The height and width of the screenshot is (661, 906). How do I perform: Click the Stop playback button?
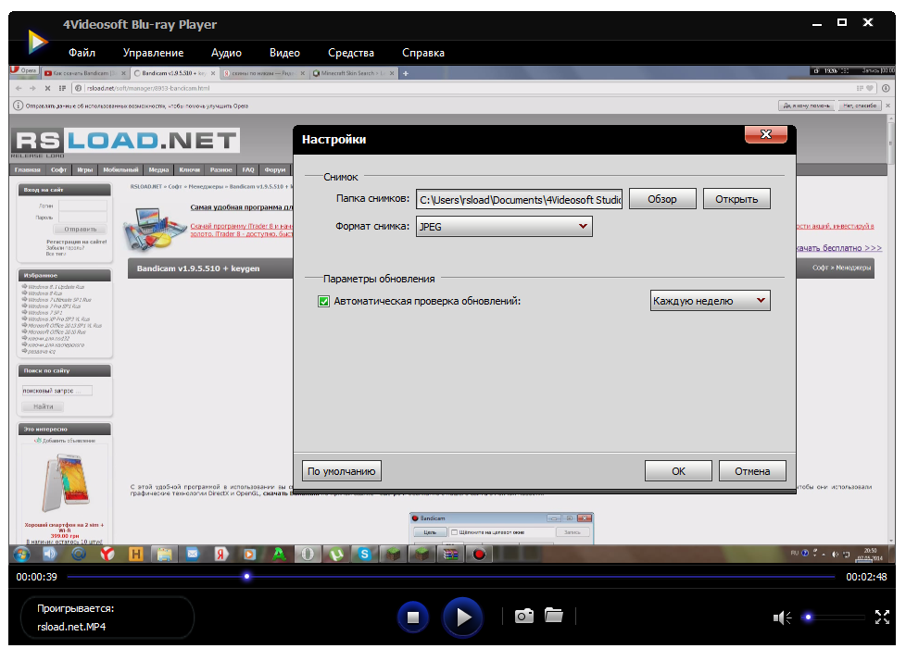[413, 617]
